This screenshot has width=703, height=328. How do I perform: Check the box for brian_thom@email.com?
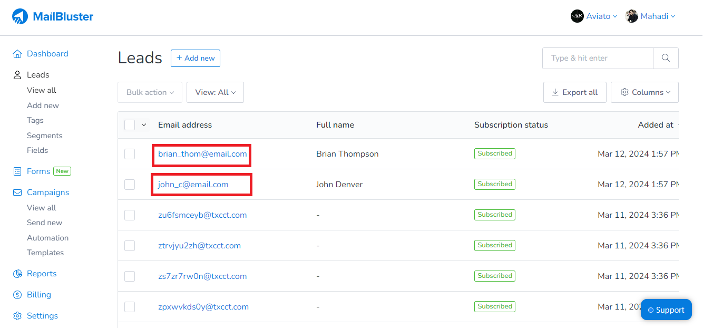tap(130, 154)
